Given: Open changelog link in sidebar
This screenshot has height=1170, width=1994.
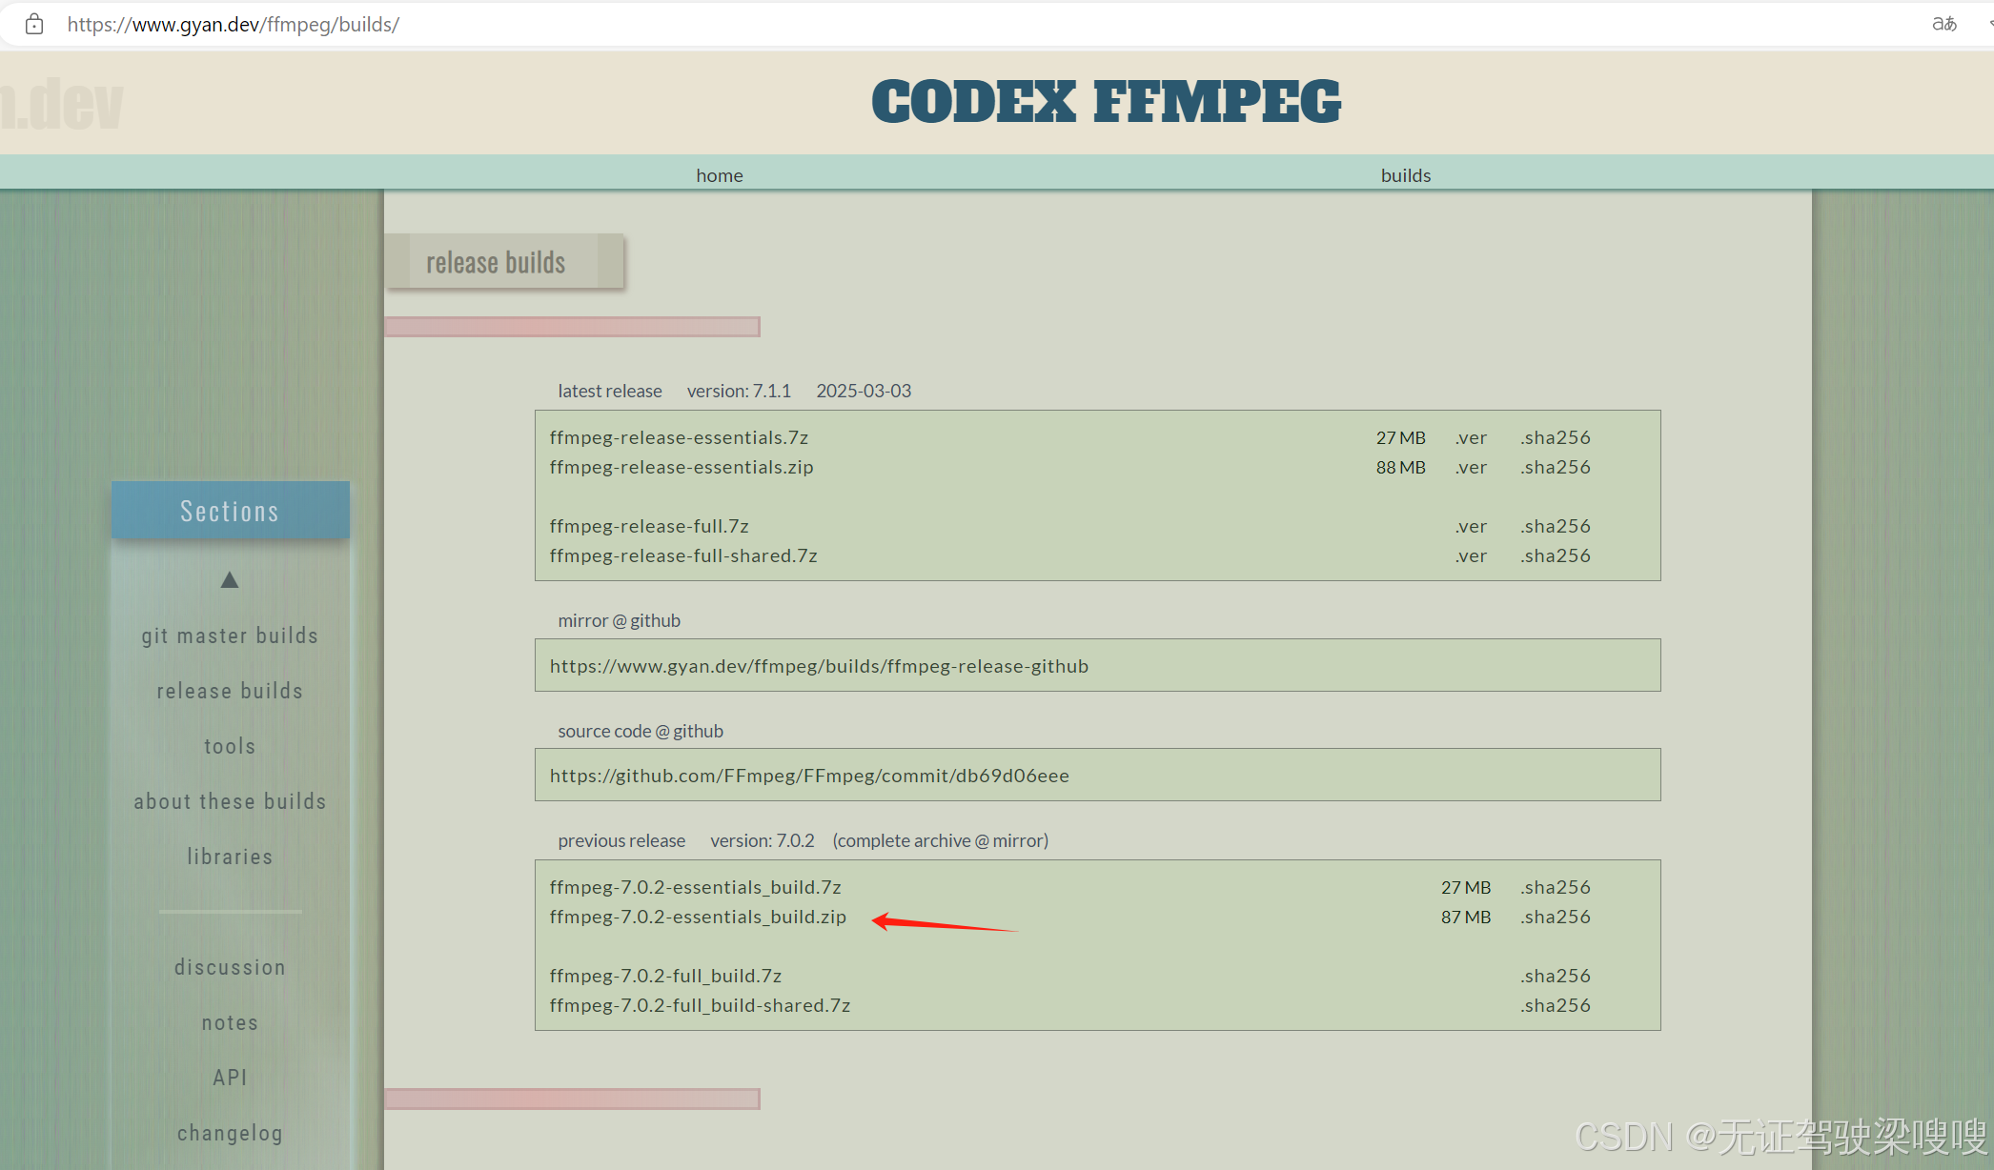Looking at the screenshot, I should click(x=230, y=1133).
